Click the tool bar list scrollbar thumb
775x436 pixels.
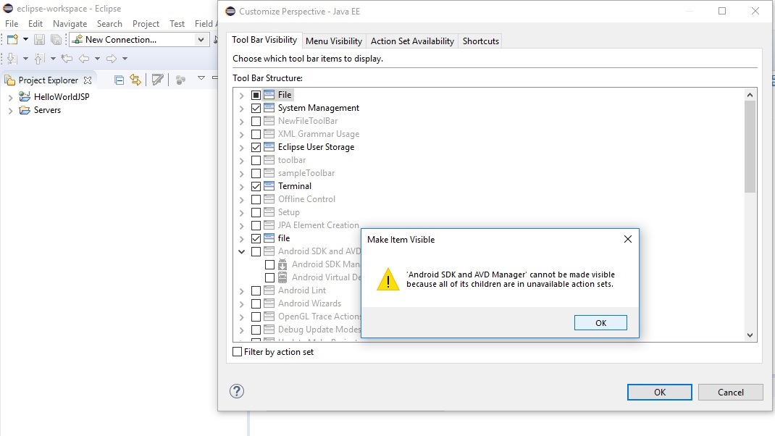coord(750,146)
